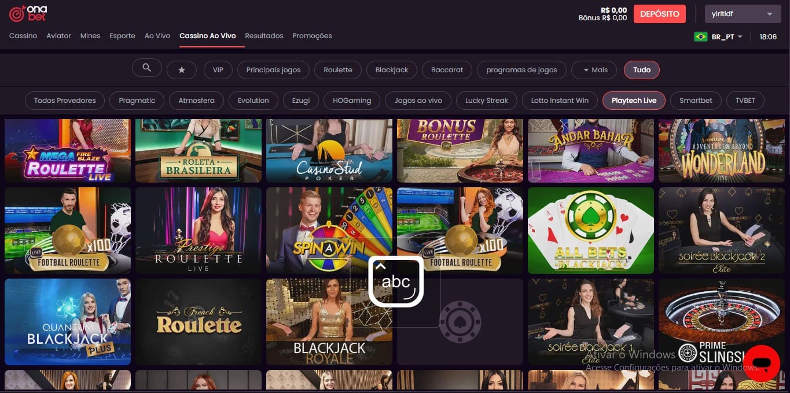The width and height of the screenshot is (790, 393).
Task: Open the Andar Bahar game
Action: [x=591, y=151]
